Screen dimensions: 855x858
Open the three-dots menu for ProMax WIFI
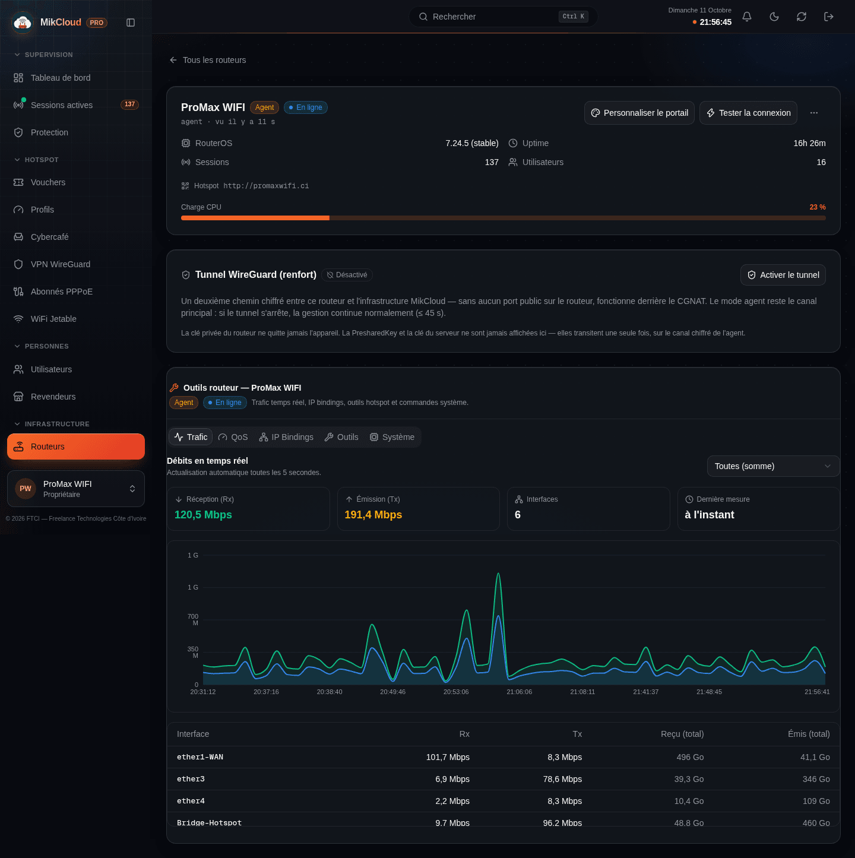click(x=814, y=113)
